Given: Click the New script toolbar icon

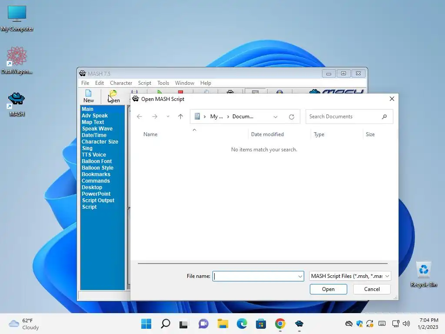Looking at the screenshot, I should click(x=89, y=96).
